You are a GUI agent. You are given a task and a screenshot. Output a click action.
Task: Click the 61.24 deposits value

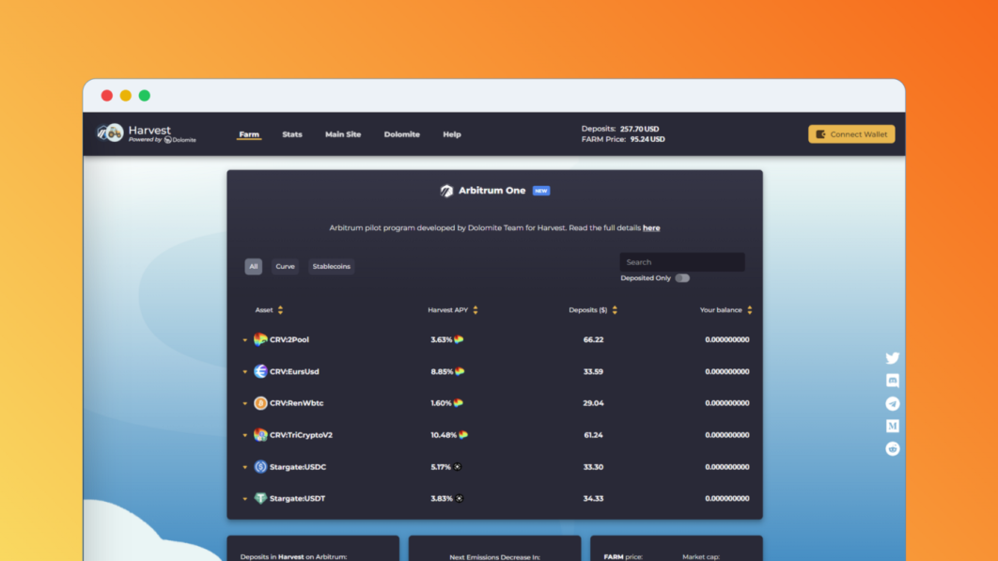click(593, 435)
